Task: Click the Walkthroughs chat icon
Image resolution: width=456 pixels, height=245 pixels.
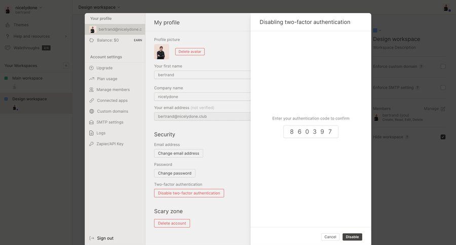Action: (8, 48)
